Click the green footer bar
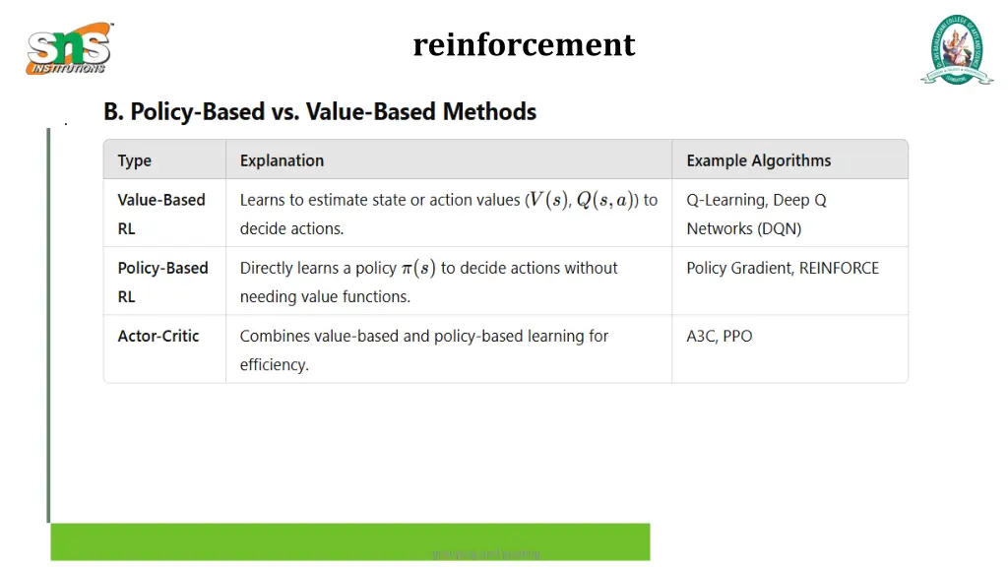 [x=350, y=542]
